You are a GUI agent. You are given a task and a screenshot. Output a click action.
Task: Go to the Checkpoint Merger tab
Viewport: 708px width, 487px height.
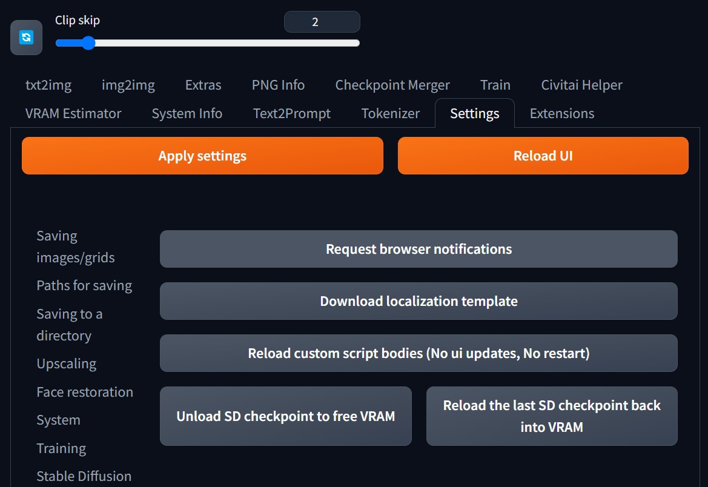coord(392,85)
